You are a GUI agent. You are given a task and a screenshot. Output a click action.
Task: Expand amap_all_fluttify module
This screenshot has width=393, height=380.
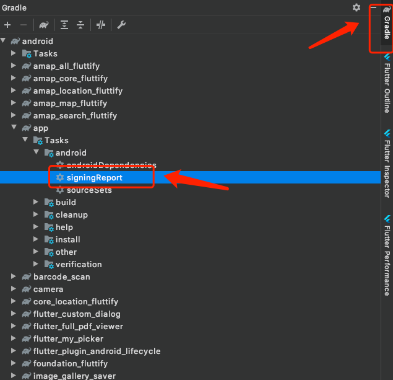(14, 66)
